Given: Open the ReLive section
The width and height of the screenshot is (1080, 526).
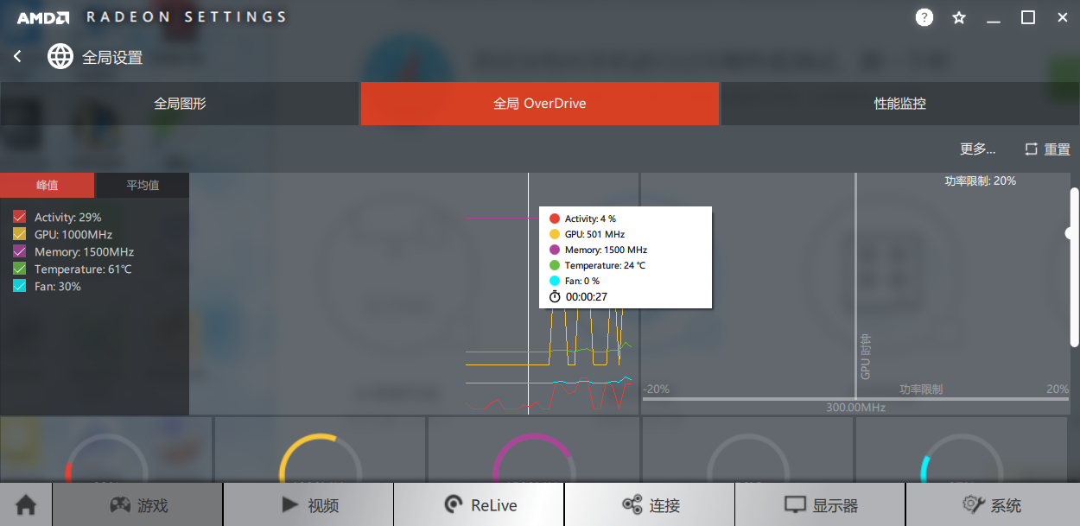Looking at the screenshot, I should pos(480,505).
